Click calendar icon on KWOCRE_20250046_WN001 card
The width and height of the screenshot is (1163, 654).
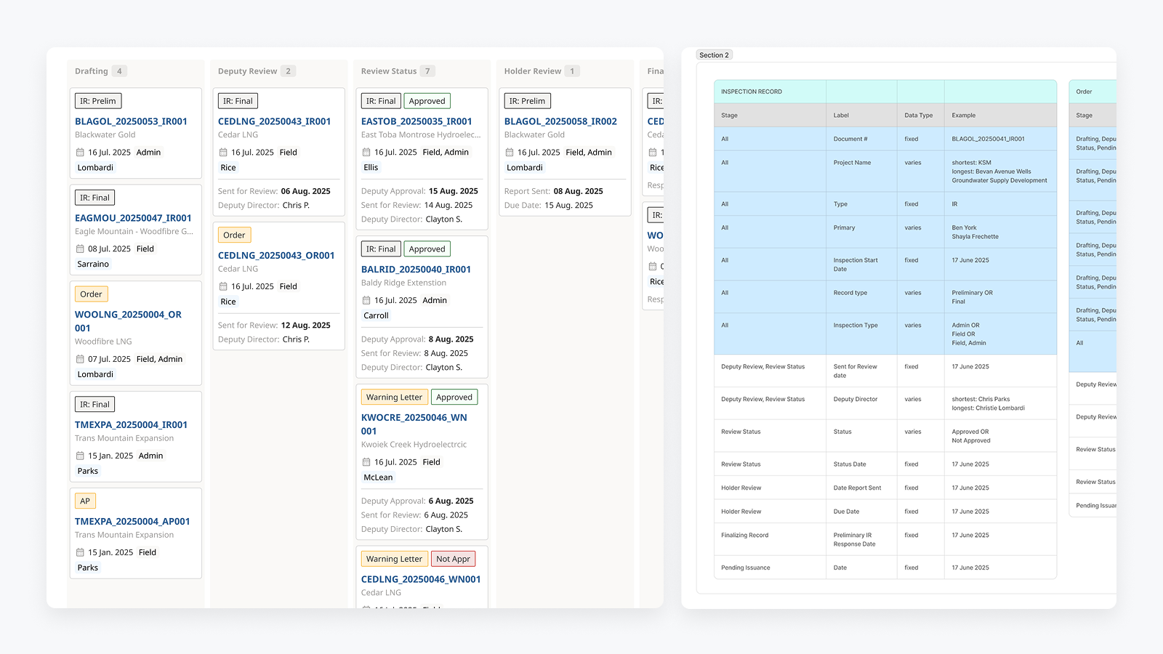point(366,462)
